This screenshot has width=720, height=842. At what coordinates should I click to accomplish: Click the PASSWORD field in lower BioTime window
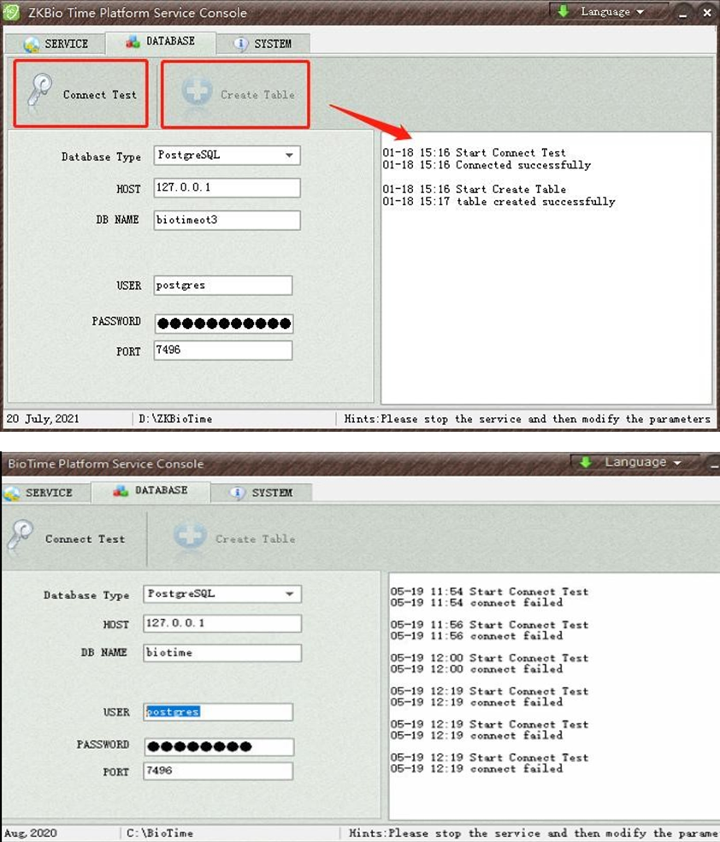pos(218,746)
